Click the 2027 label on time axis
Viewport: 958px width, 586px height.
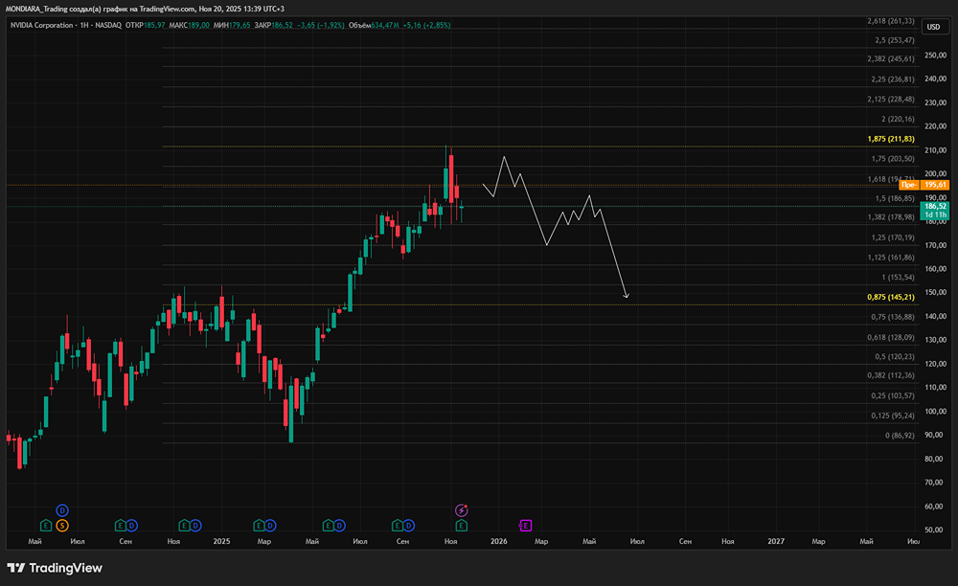[776, 542]
